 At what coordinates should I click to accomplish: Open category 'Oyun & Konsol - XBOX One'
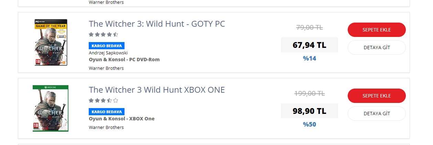(x=122, y=119)
